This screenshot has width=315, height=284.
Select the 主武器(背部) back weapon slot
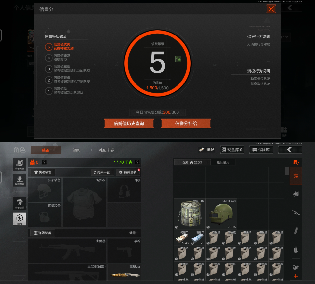pyautogui.click(x=67, y=272)
